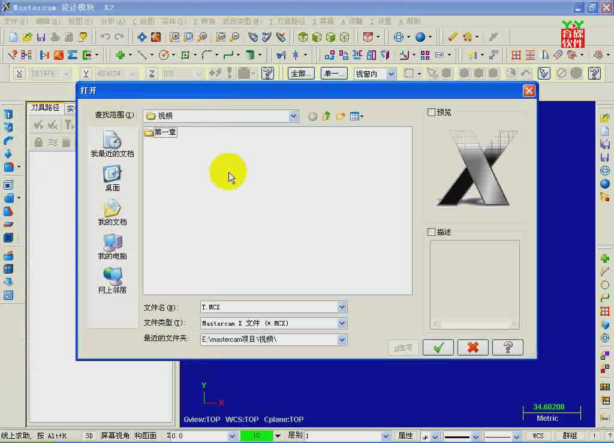
Task: Close the 打开 dialog
Action: coord(529,91)
